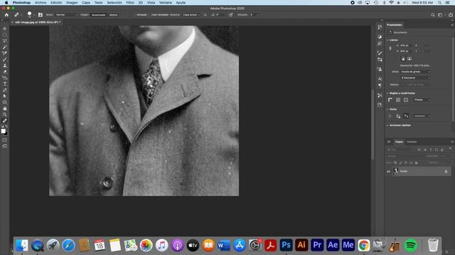Open Adobe Illustrator from the dock
Image resolution: width=455 pixels, height=255 pixels.
point(301,245)
